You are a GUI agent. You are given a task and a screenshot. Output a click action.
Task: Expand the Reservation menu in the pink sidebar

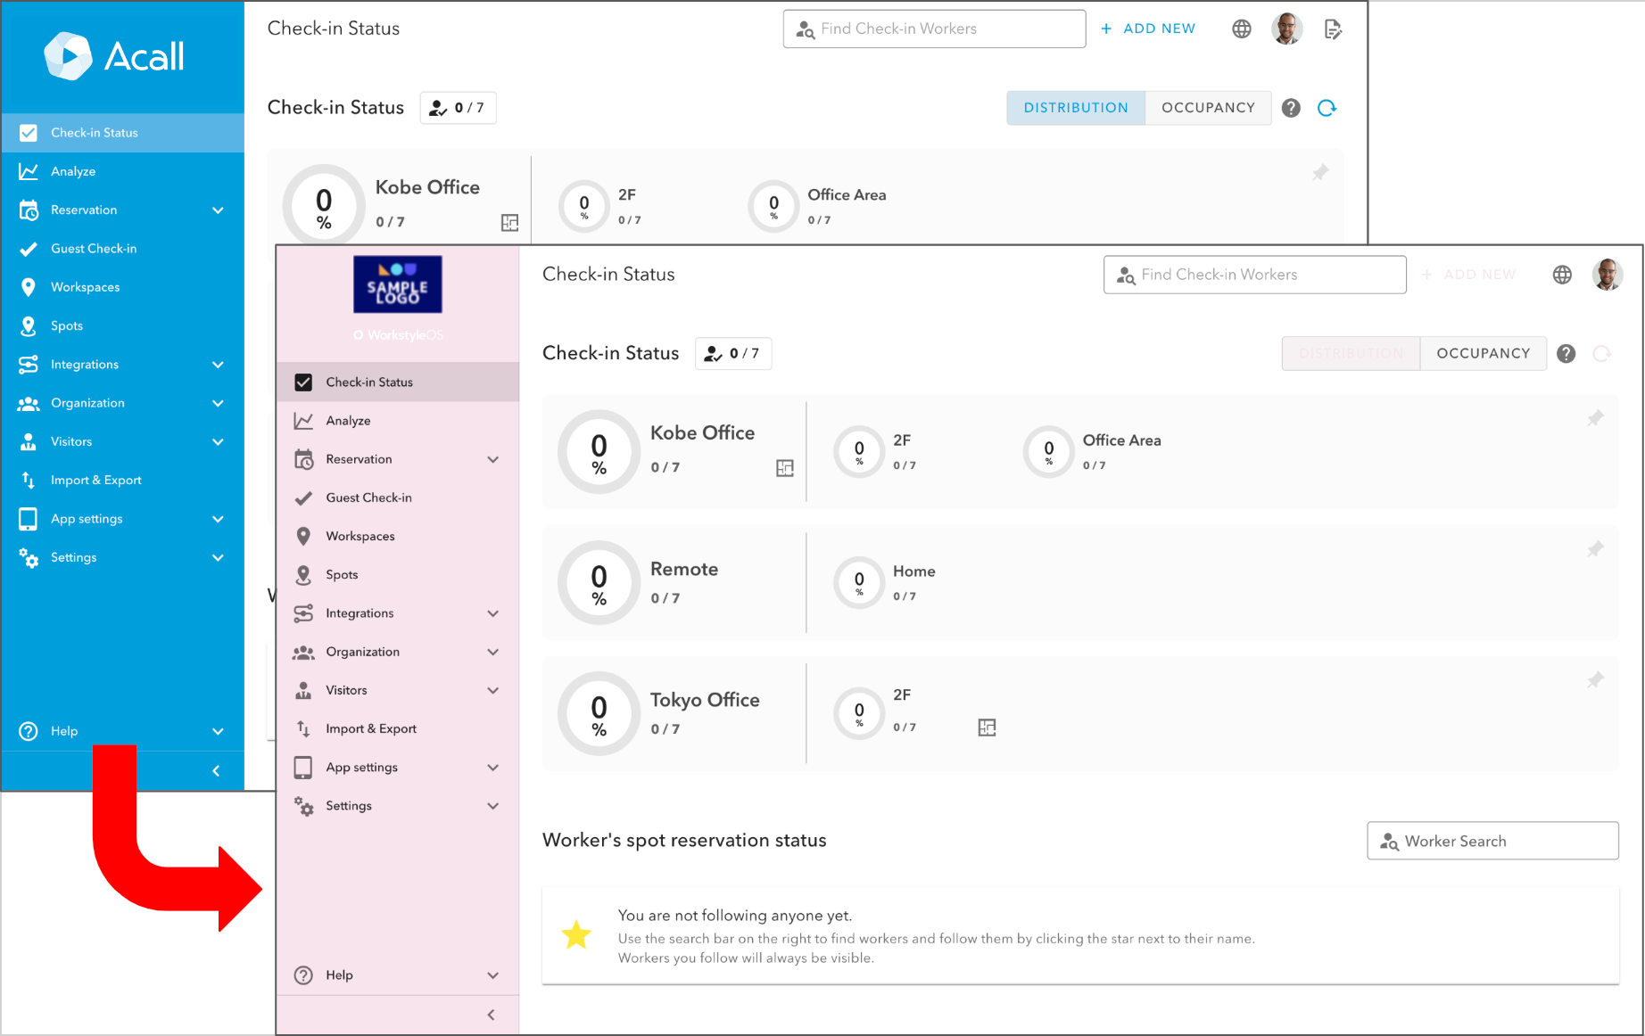coord(492,459)
